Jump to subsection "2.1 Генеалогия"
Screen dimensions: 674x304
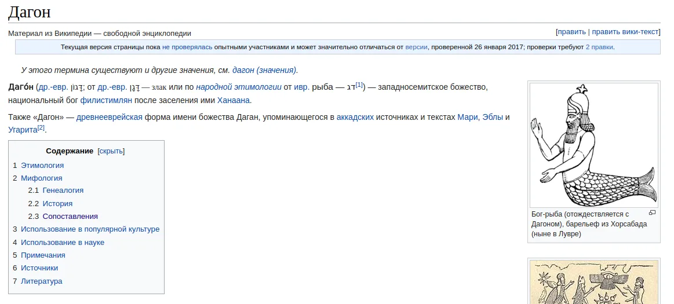click(56, 190)
